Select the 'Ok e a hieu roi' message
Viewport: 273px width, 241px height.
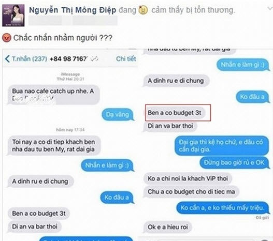pyautogui.click(x=168, y=227)
